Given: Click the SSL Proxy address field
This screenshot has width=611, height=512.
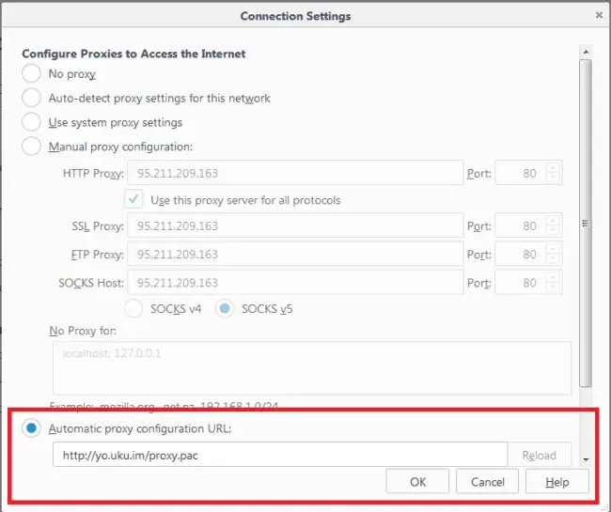Looking at the screenshot, I should [x=297, y=226].
